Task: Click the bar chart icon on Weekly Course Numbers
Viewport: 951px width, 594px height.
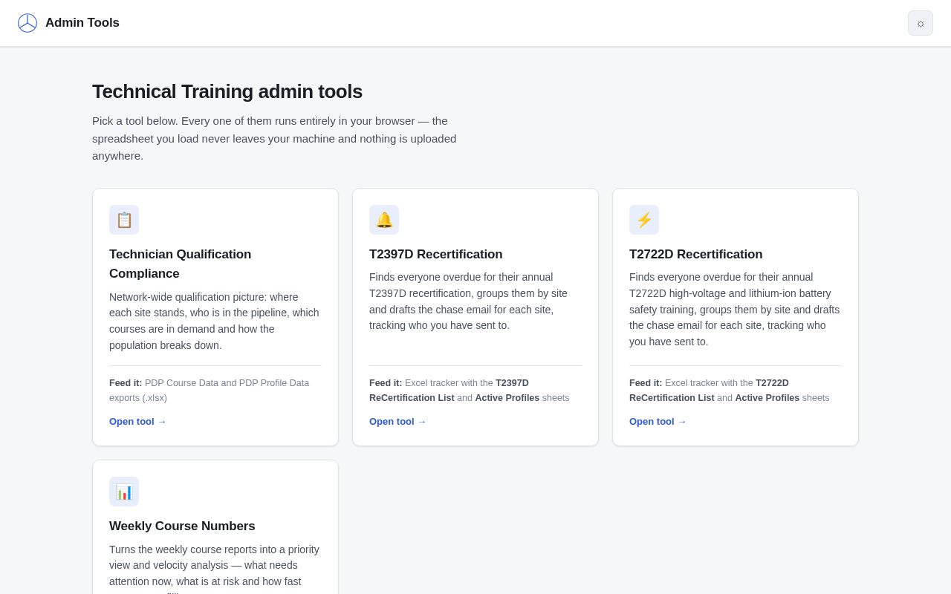Action: 124,492
